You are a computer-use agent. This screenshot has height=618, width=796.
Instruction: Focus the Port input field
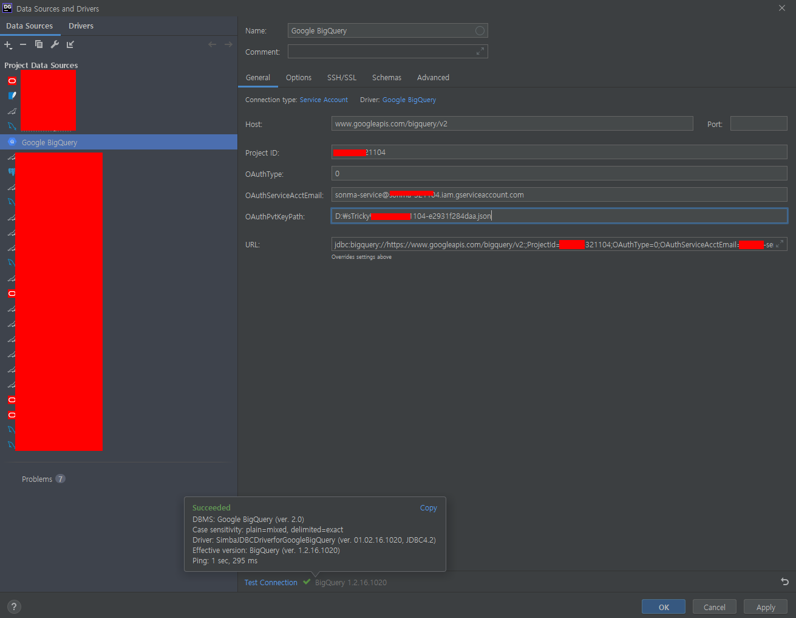pyautogui.click(x=758, y=124)
